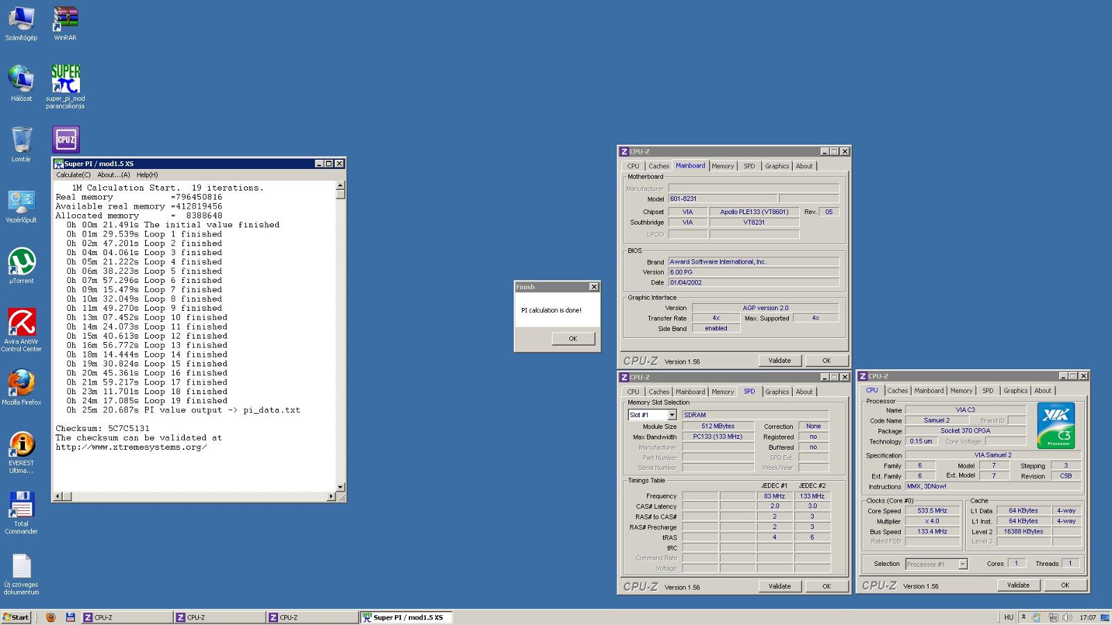This screenshot has height=625, width=1112.
Task: Click Super PI horizontal scrollbar left arrow
Action: click(x=58, y=496)
